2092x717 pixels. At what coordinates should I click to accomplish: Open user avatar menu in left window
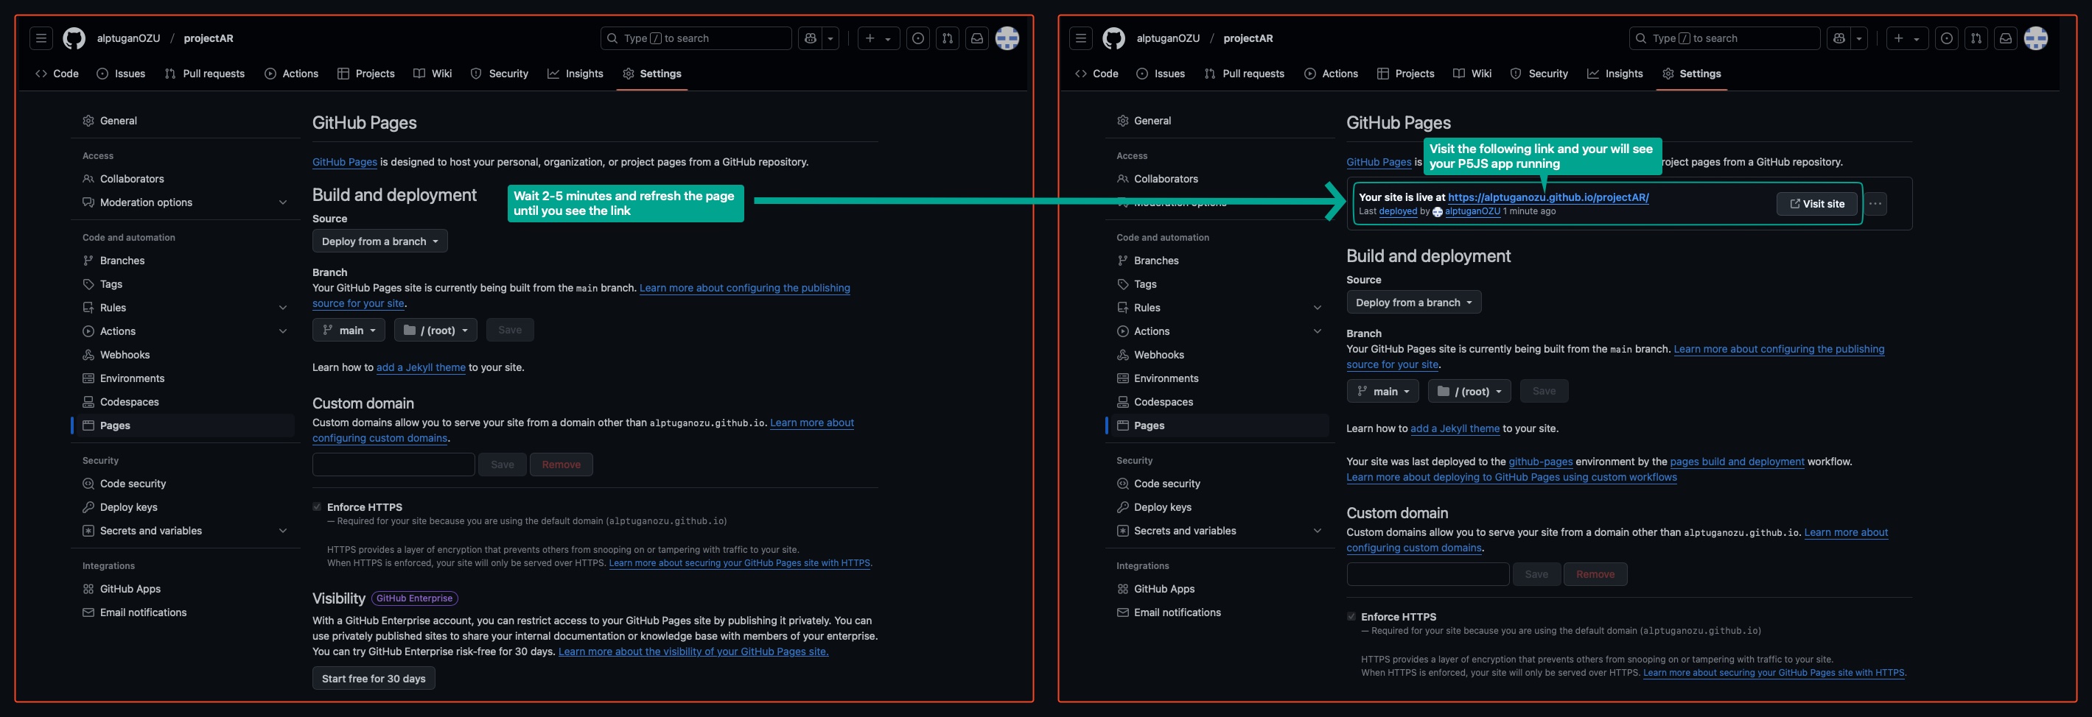pos(1007,38)
